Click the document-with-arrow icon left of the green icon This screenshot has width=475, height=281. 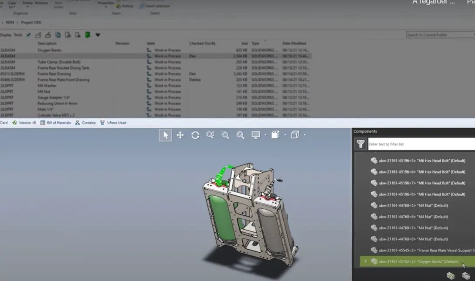(78, 35)
